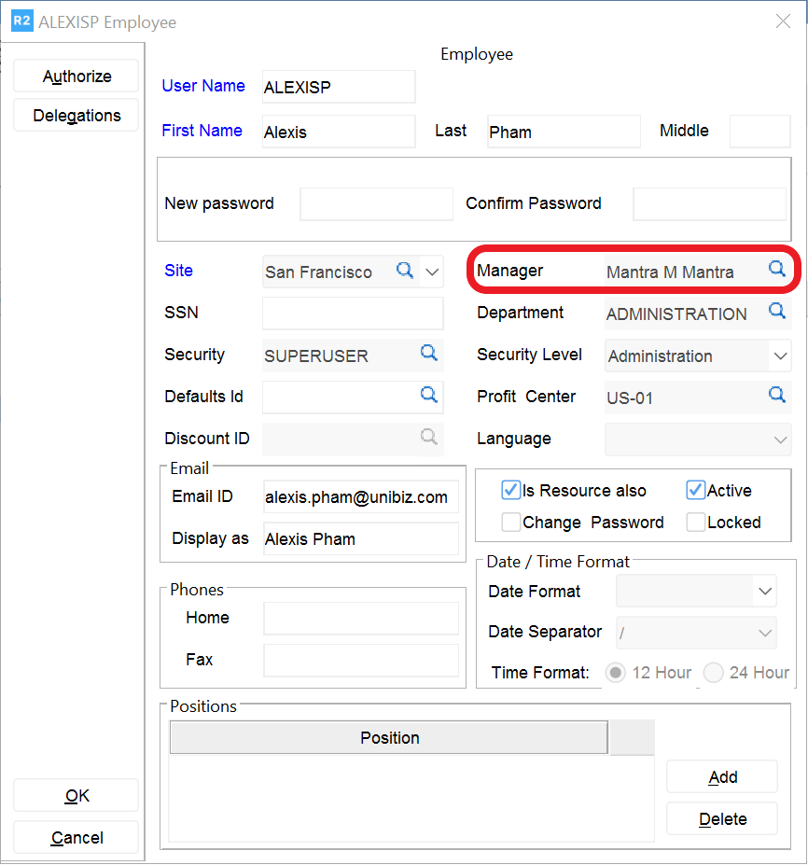
Task: Click the Defaults Id search icon
Action: pyautogui.click(x=428, y=395)
